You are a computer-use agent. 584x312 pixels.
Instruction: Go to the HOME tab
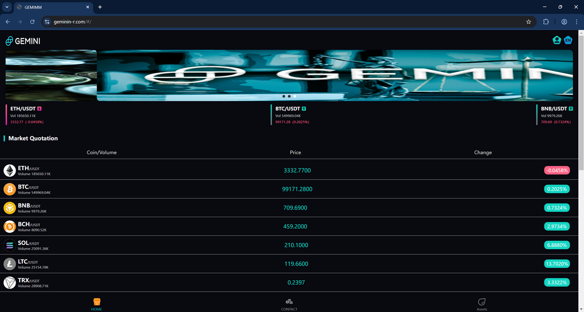tap(96, 304)
